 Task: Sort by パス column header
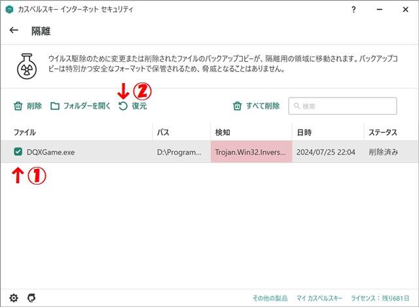point(164,132)
